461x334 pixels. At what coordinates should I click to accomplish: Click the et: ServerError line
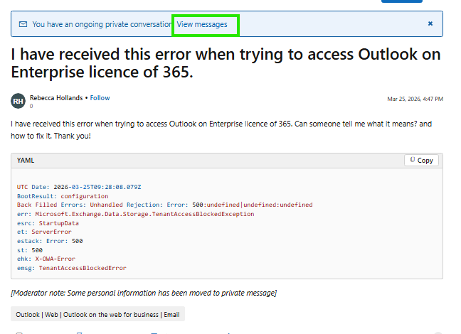point(44,232)
